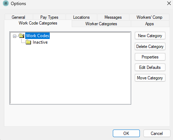Click the Options app icon in the title bar
Image resolution: width=173 pixels, height=140 pixels.
[6, 3]
